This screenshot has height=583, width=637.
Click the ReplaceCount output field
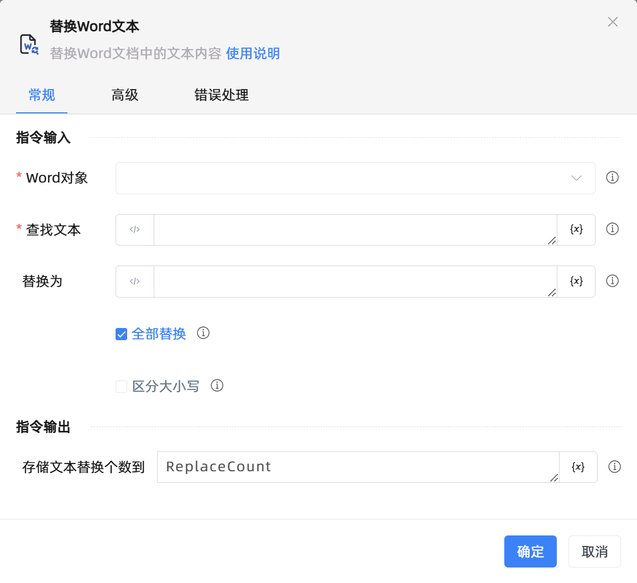tap(358, 467)
